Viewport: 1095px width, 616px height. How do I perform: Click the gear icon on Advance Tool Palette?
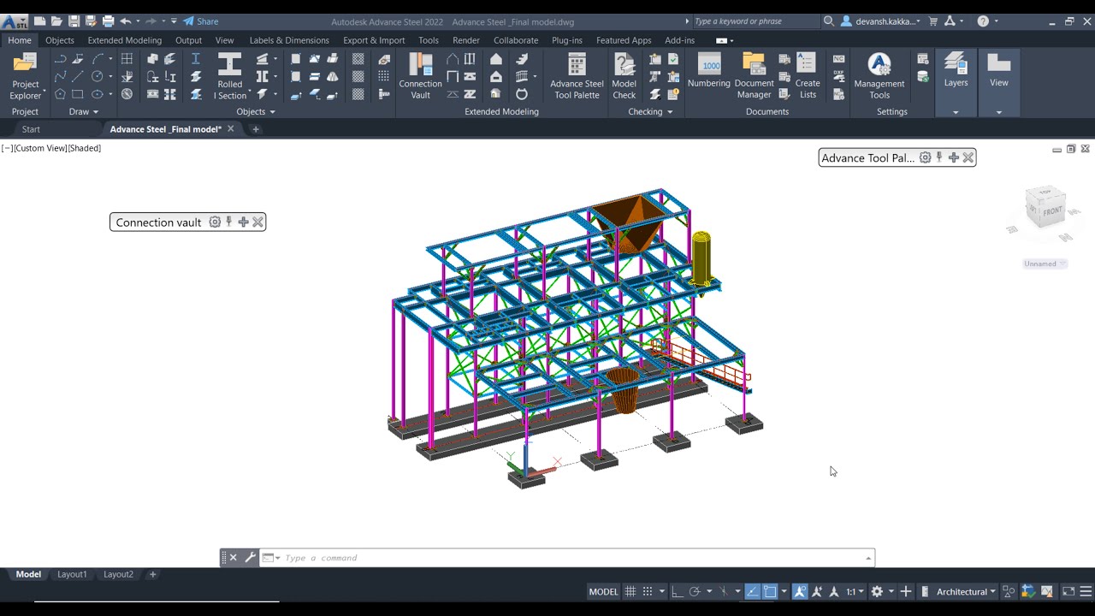(x=925, y=157)
